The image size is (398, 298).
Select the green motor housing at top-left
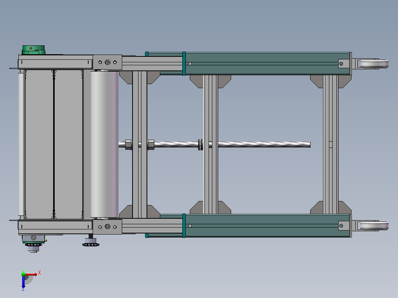(x=34, y=50)
